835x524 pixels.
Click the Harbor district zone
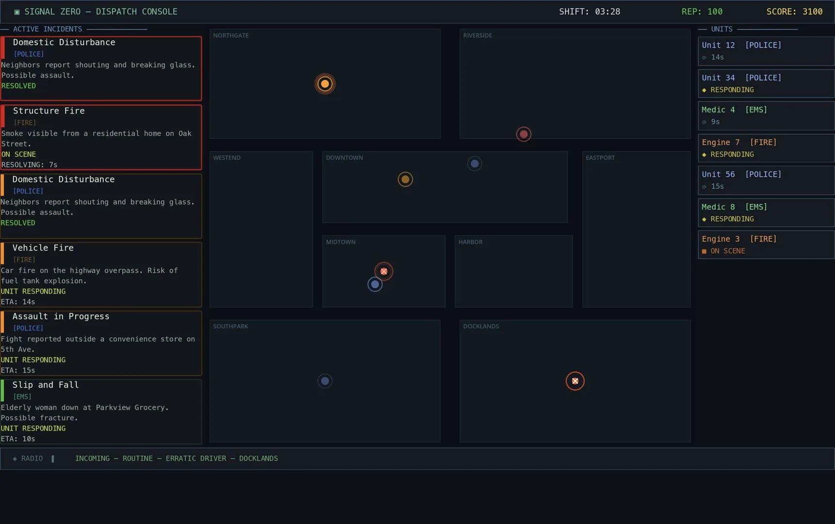[514, 271]
